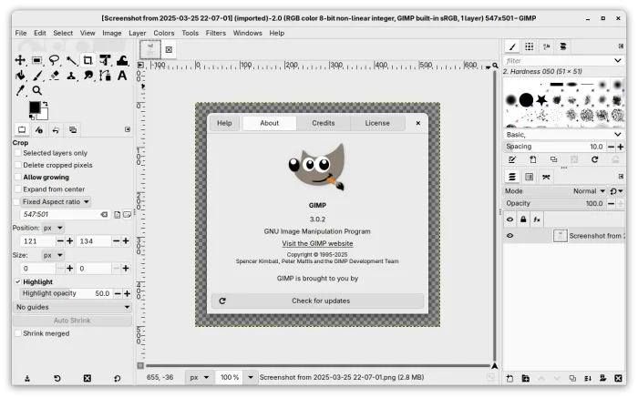638x398 pixels.
Task: Open the zoom level dropdown next to 100 %
Action: (x=251, y=378)
